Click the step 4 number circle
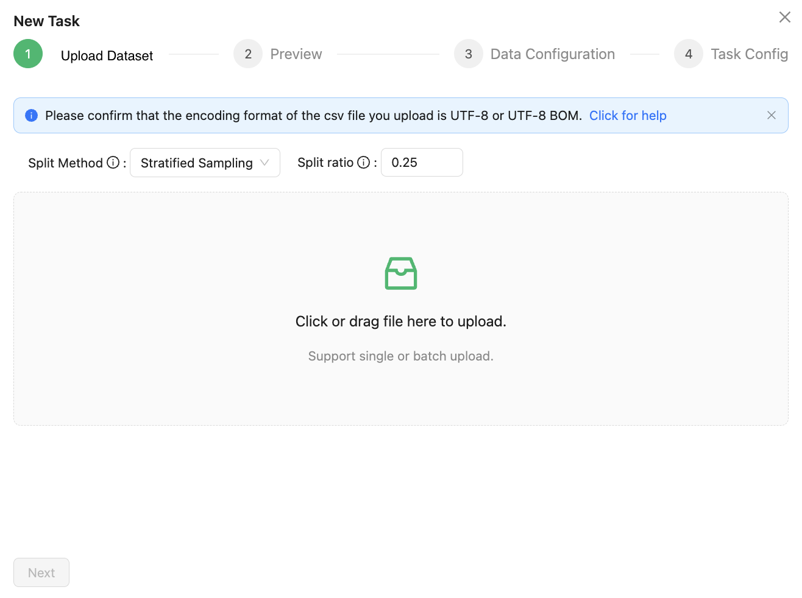The image size is (802, 598). tap(689, 54)
